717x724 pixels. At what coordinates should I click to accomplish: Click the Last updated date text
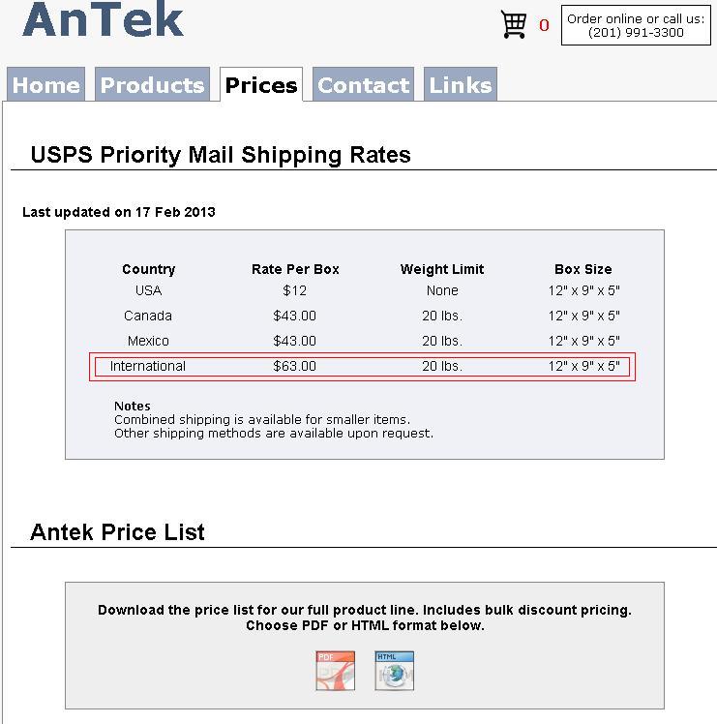[x=119, y=212]
